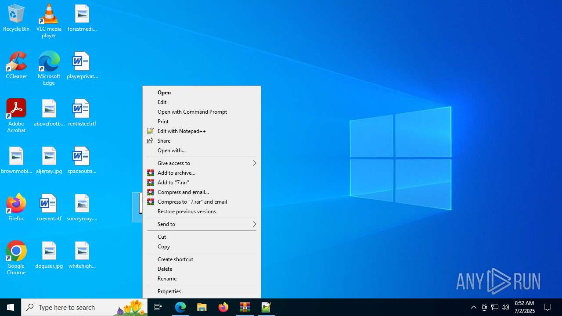
Task: Select the brownmobi... image file icon
Action: 16,161
